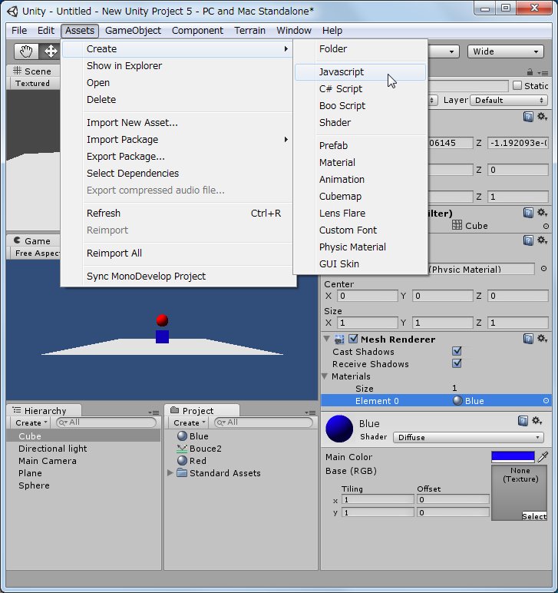Disable the Cast Shadows checkbox
558x593 pixels.
(457, 352)
